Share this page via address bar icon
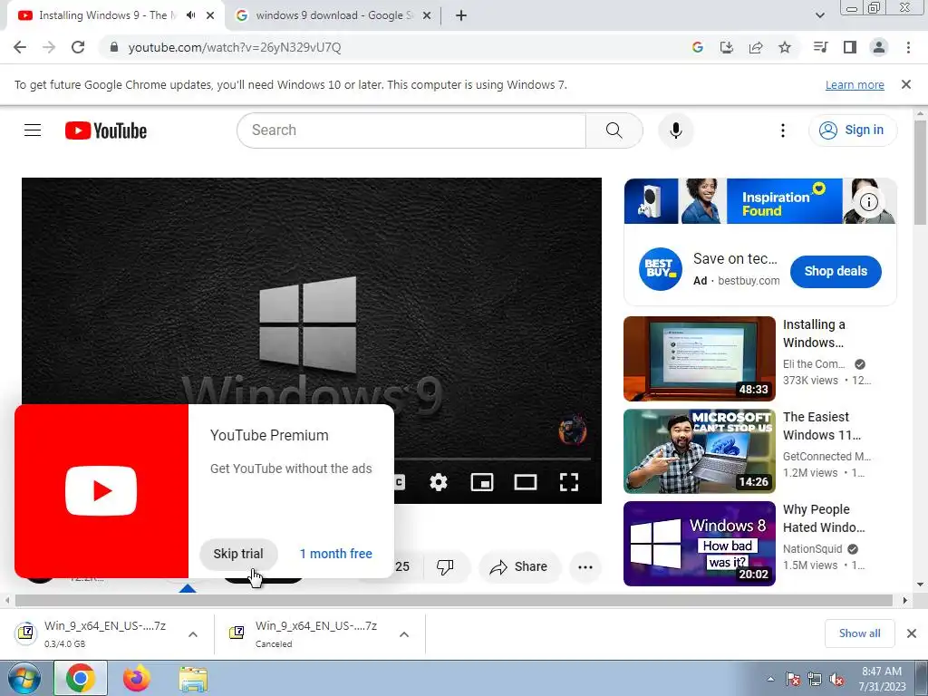Image resolution: width=928 pixels, height=696 pixels. tap(756, 47)
